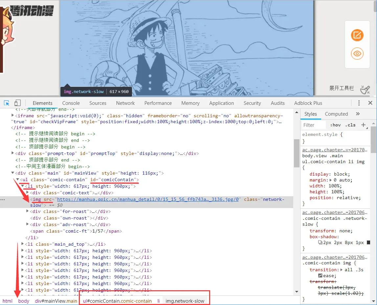The height and width of the screenshot is (305, 377).
Task: Click the styles Filter input field
Action: point(314,125)
